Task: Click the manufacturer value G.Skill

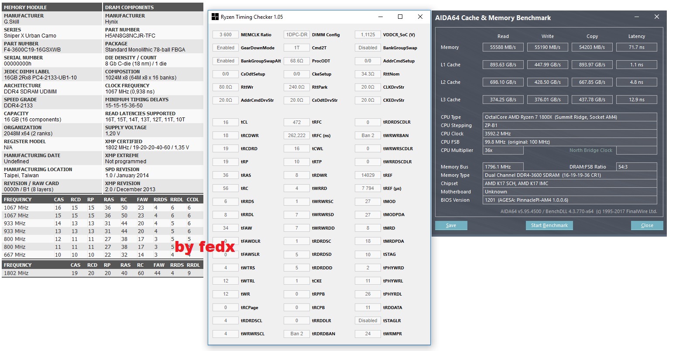Action: (12, 22)
